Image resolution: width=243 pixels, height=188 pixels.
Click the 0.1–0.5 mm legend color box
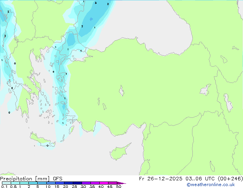point(7,183)
